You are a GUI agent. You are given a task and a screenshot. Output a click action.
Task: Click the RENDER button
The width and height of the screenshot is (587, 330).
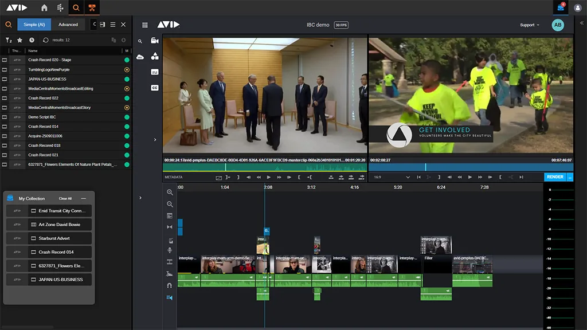click(554, 177)
